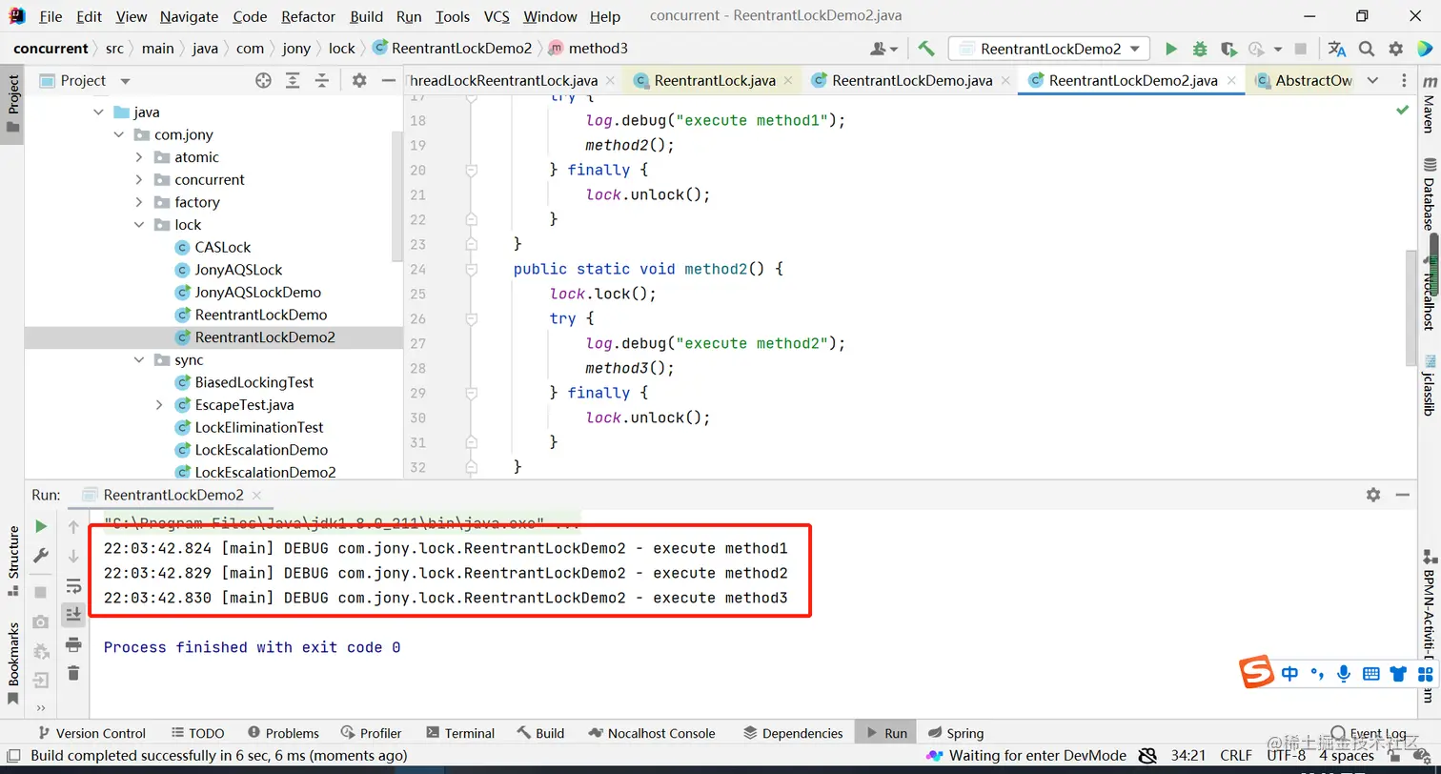Open the Run panel settings gear
Viewport: 1441px width, 774px height.
click(1373, 495)
